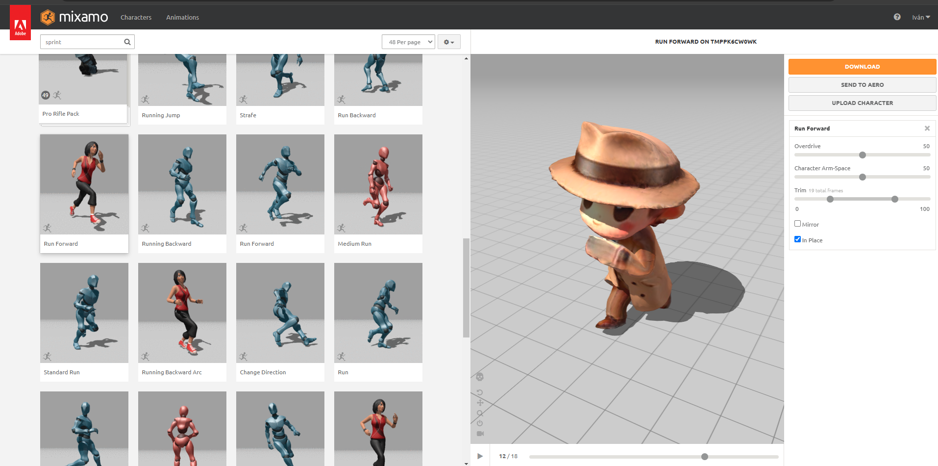Click the UPLOAD CHARACTER button
Screen dimensions: 938x466
[x=862, y=103]
